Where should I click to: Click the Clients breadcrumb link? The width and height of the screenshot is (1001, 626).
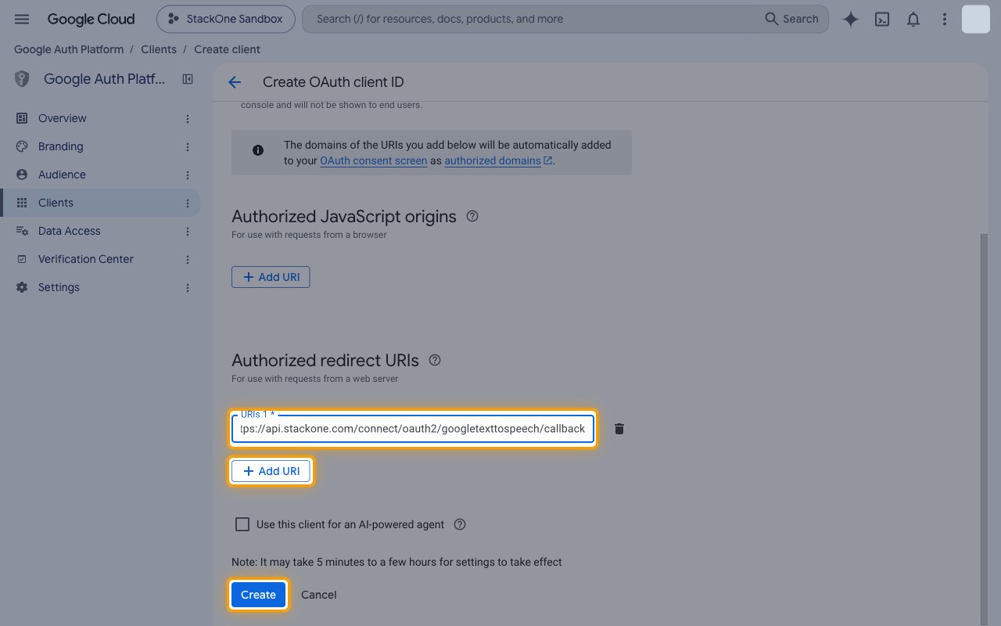point(159,49)
